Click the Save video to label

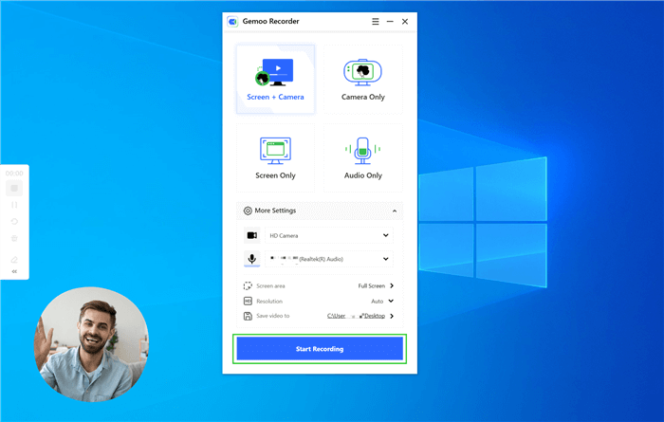coord(273,316)
